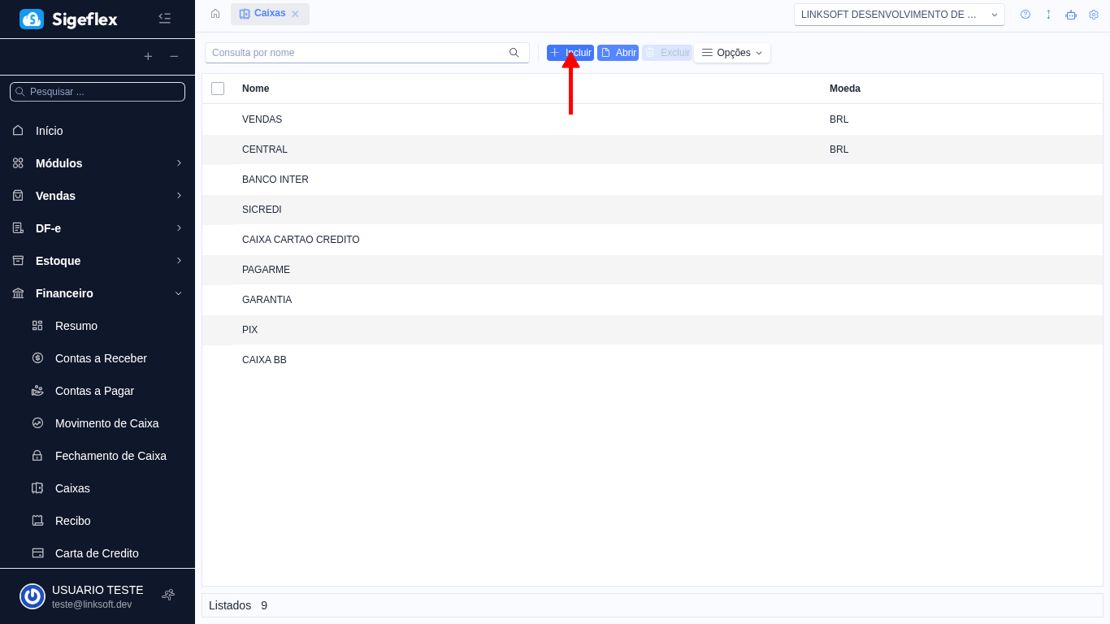Select the BANCO INTER row

pyautogui.click(x=275, y=180)
